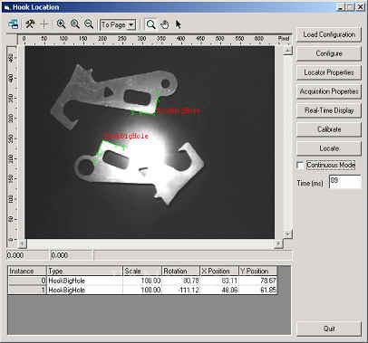The height and width of the screenshot is (343, 368).
Task: Select the arrow pointer tool
Action: pos(178,24)
